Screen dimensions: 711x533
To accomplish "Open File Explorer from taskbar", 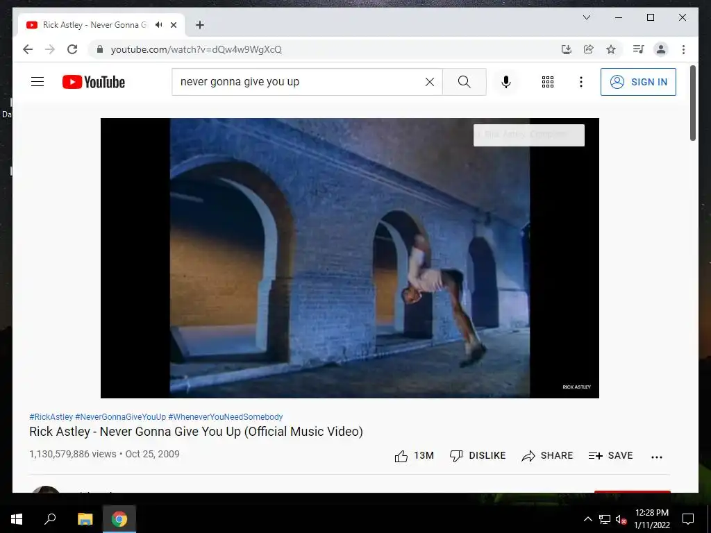I will tap(85, 518).
